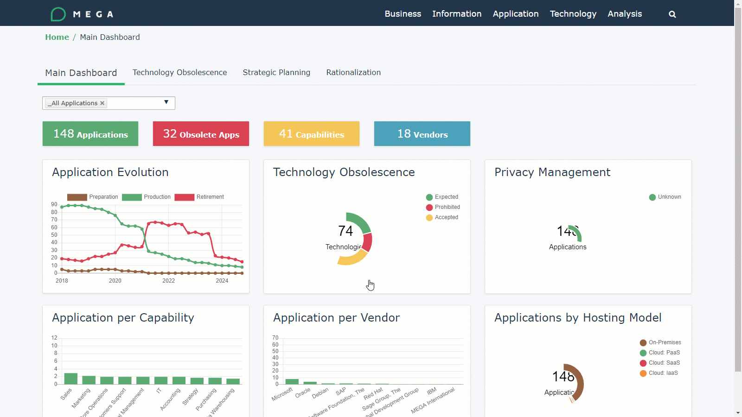Viewport: 742px width, 417px height.
Task: Toggle Prohibited legend in Technology Obsolescence
Action: (443, 207)
